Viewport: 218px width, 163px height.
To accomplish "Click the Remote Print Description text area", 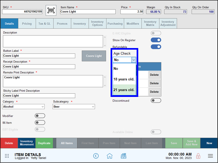I will 53,81.
